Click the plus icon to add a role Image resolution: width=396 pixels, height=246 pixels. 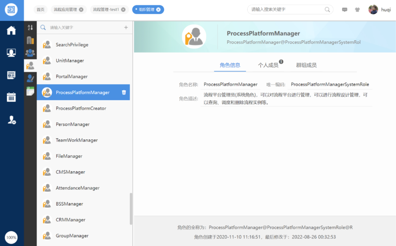[126, 28]
